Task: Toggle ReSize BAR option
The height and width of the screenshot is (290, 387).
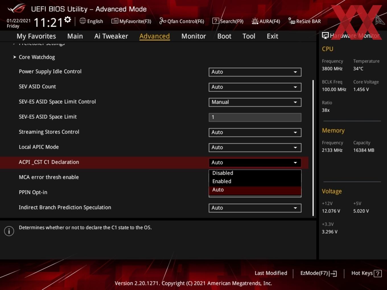Action: (x=304, y=21)
